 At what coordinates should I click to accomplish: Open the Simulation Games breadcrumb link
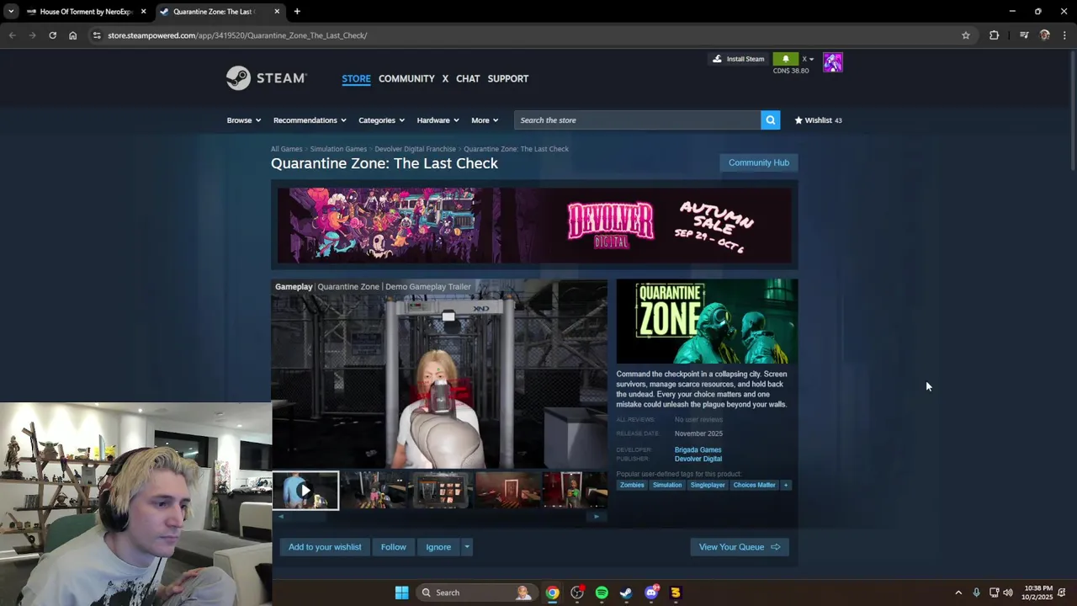[x=338, y=149]
